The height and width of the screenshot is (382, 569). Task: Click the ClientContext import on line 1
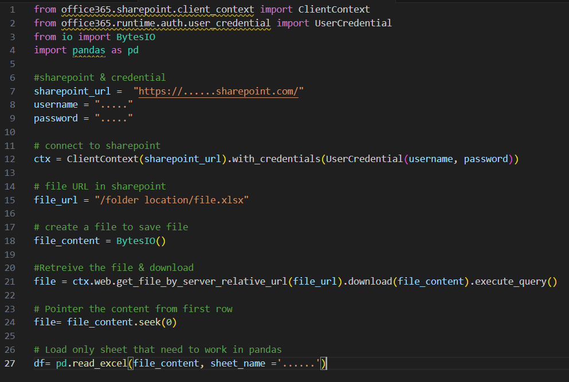pos(333,9)
